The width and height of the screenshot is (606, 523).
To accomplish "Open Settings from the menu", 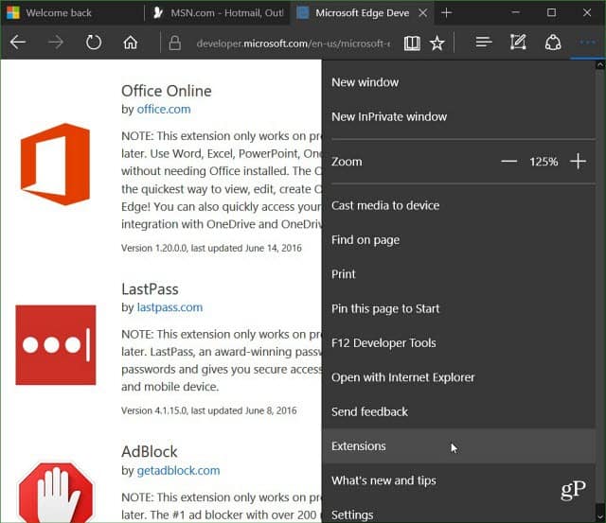I will click(458, 512).
